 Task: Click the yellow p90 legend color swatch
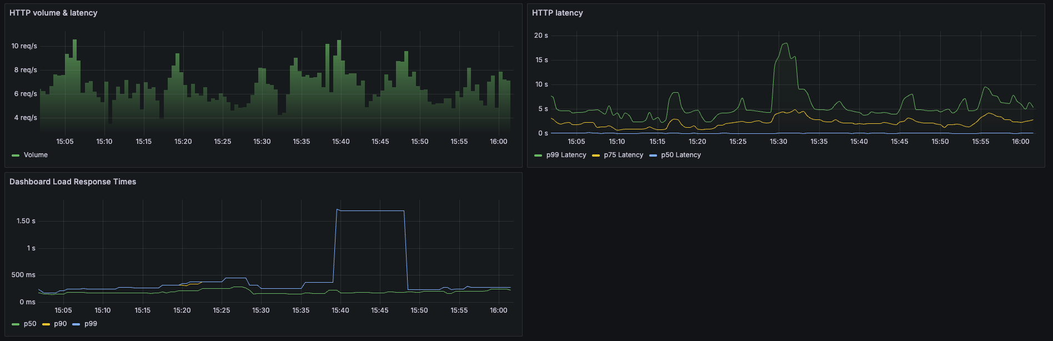click(x=46, y=324)
